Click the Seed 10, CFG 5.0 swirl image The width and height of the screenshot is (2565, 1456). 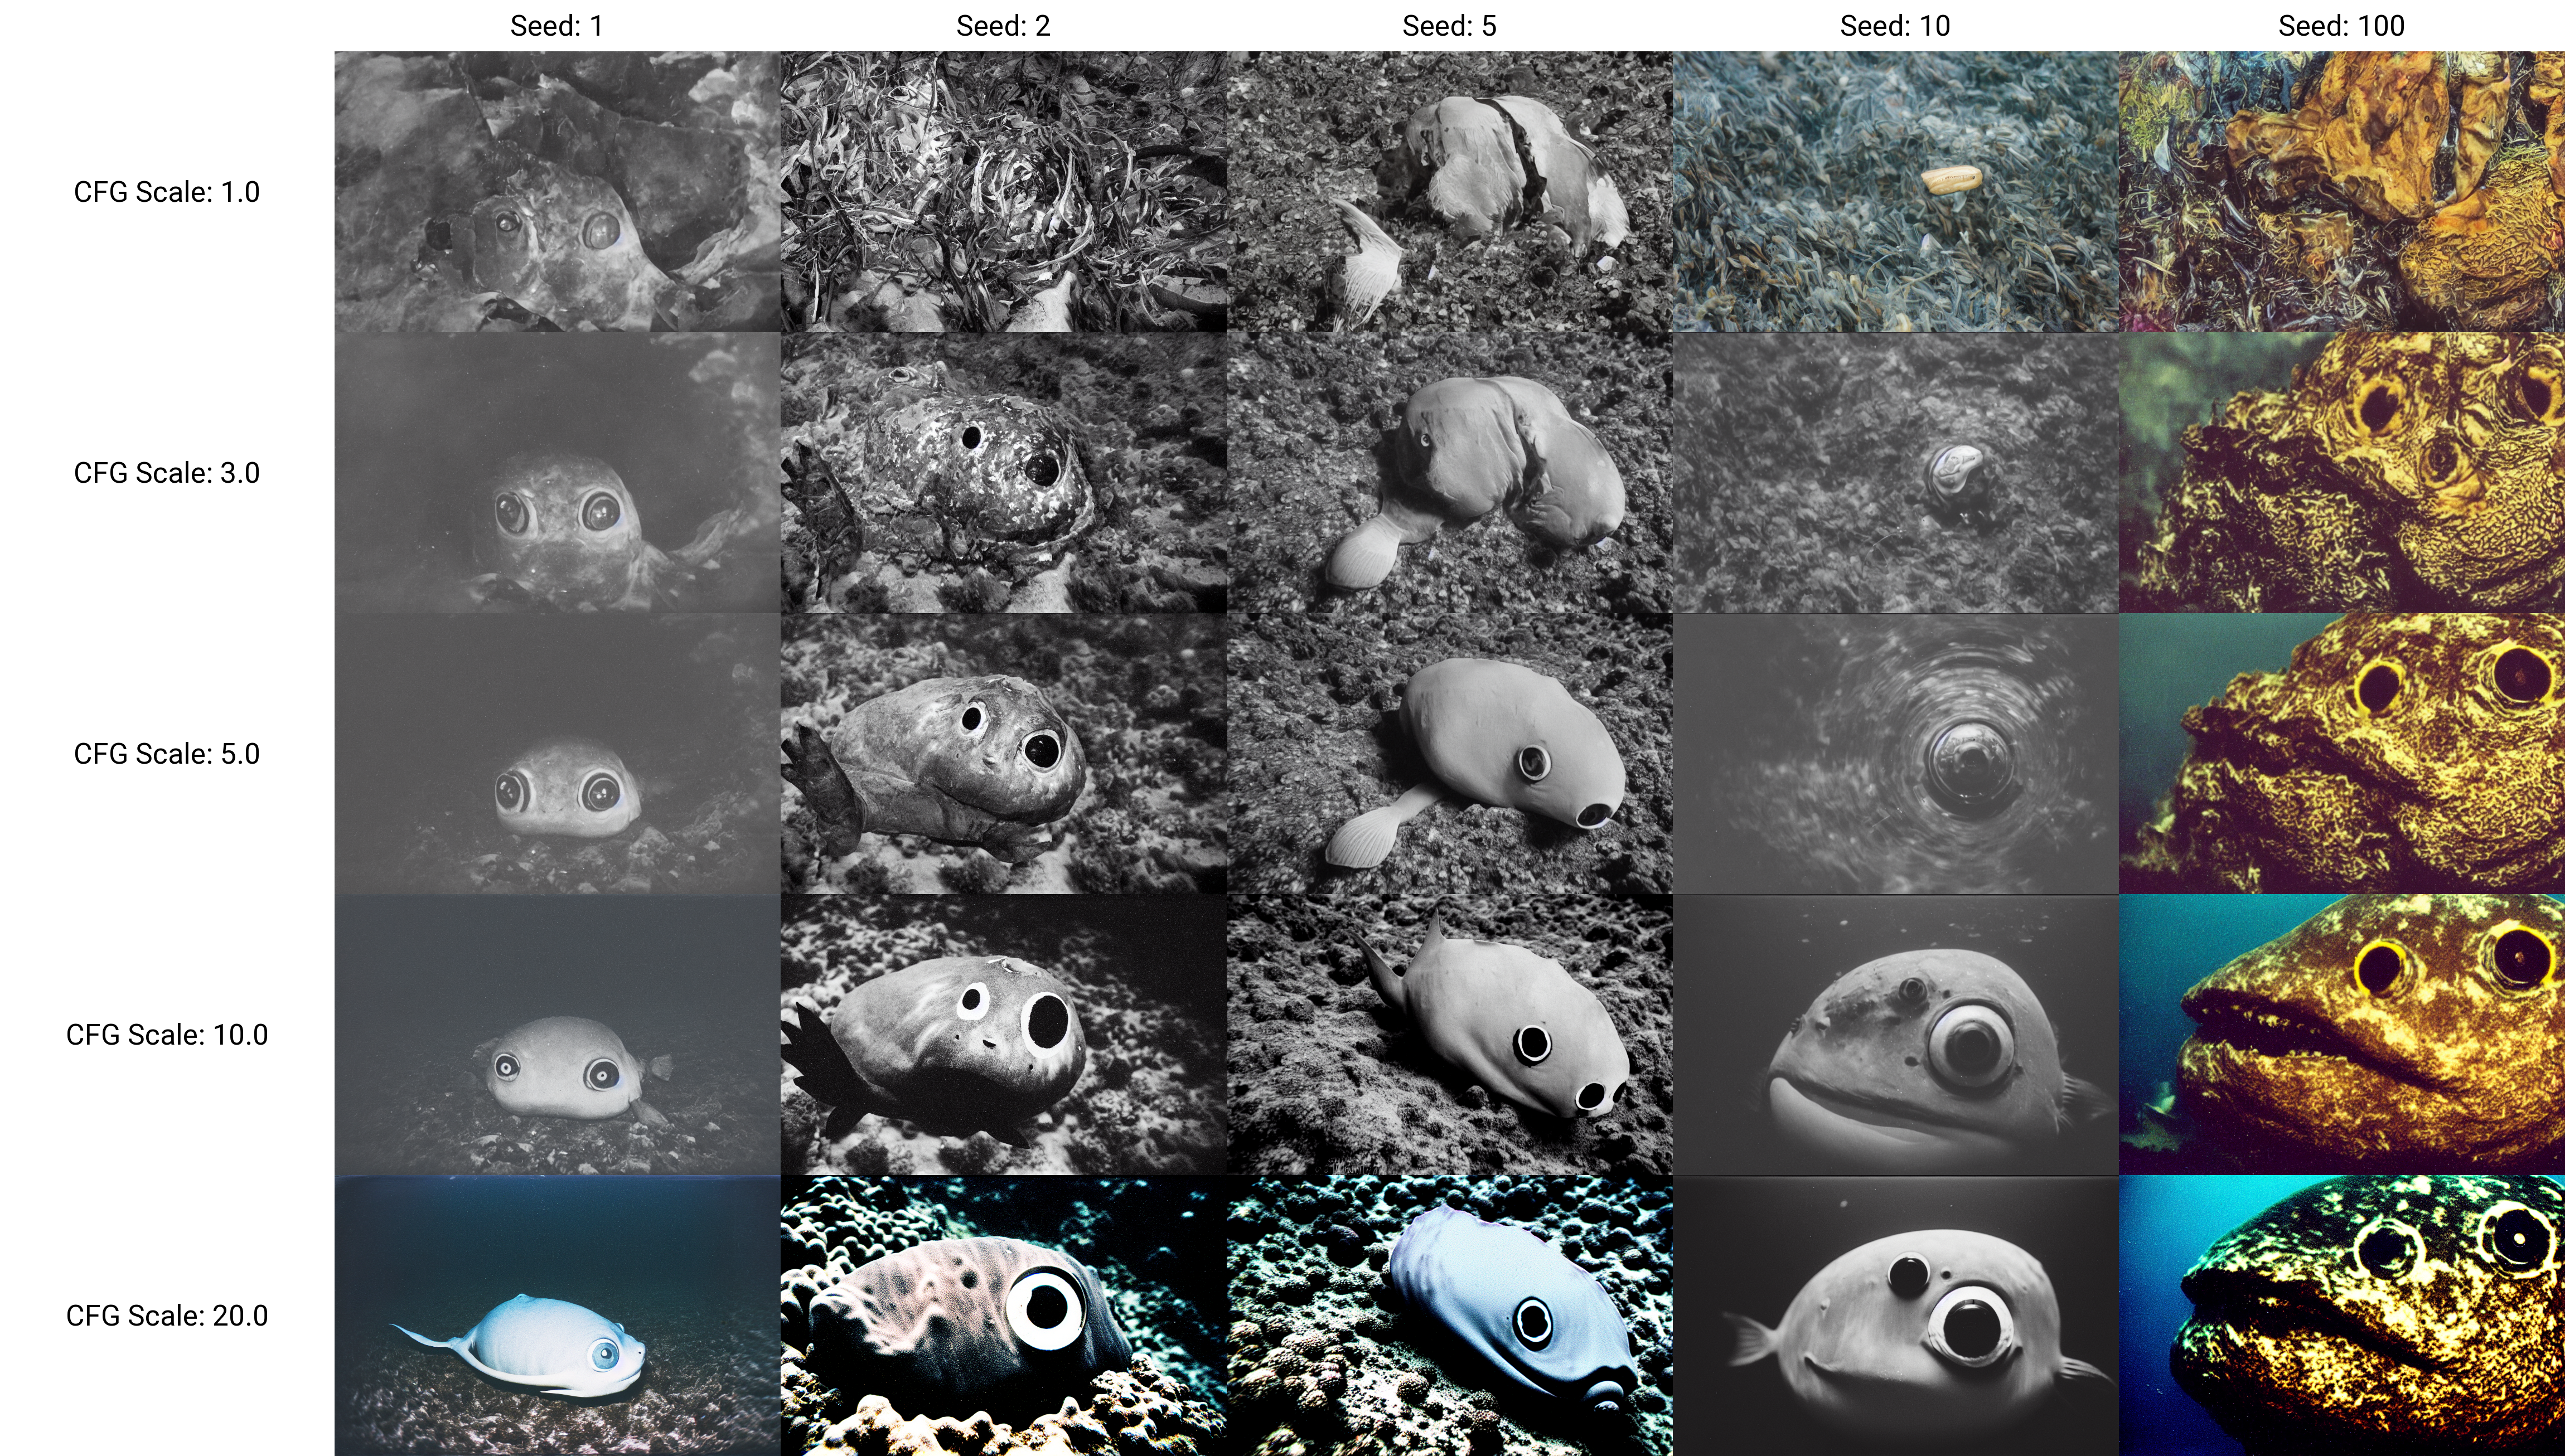click(x=1895, y=753)
